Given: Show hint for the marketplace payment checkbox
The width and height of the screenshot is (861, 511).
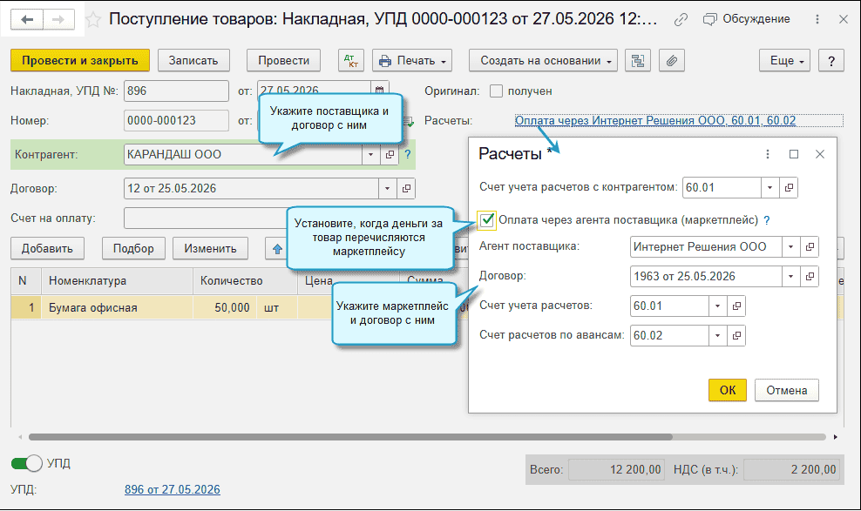Looking at the screenshot, I should (767, 220).
